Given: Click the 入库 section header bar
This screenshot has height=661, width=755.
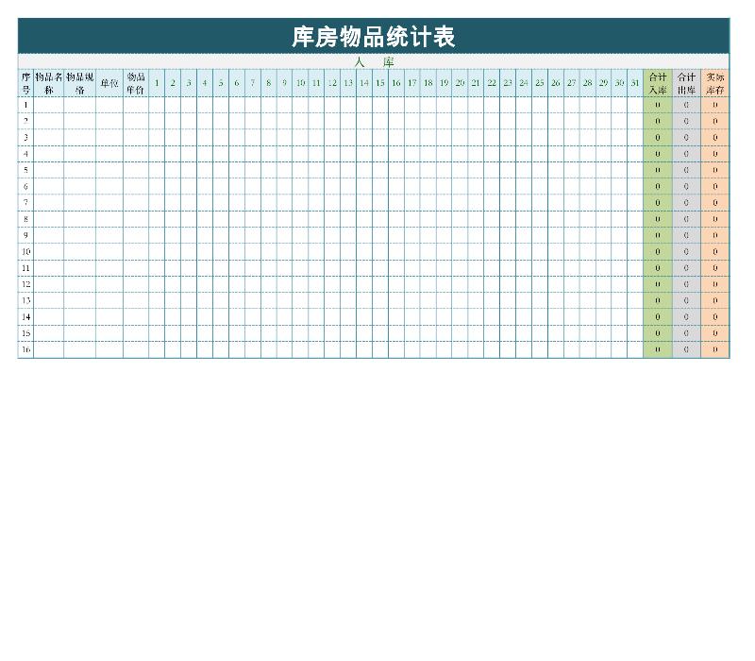Looking at the screenshot, I should pyautogui.click(x=374, y=61).
